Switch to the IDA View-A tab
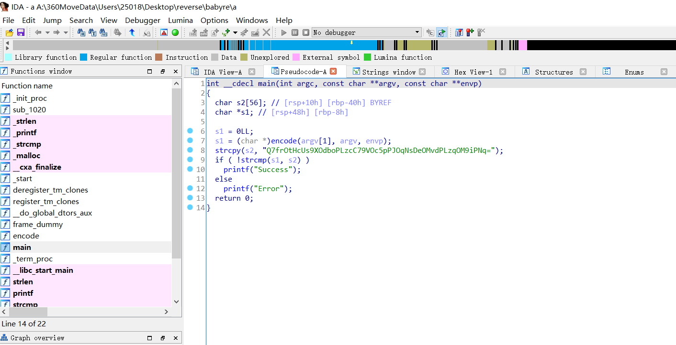Viewport: 676px width, 345px height. 223,72
